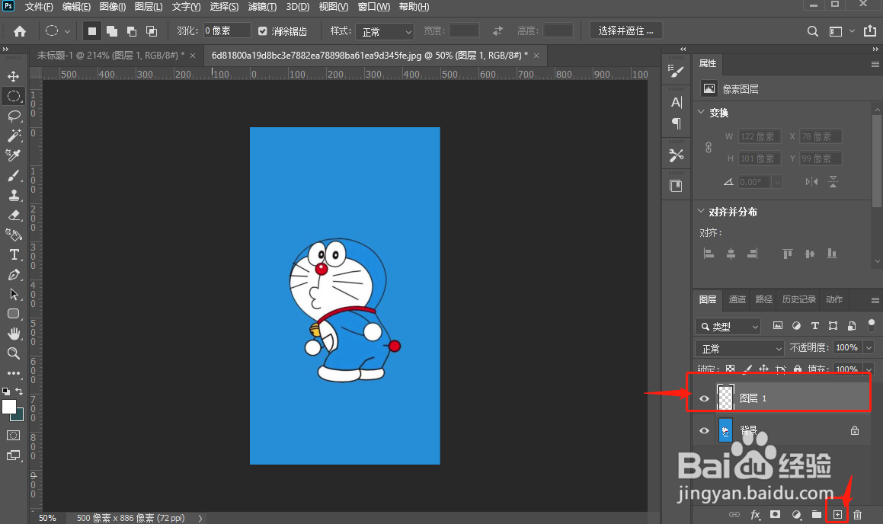Hide the 图层 1 layer
The height and width of the screenshot is (524, 883).
(x=704, y=398)
